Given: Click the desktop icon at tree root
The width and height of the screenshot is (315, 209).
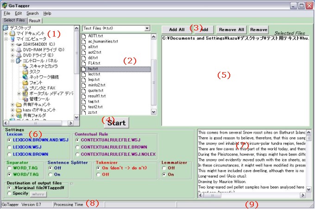Looking at the screenshot, I should point(6,28).
